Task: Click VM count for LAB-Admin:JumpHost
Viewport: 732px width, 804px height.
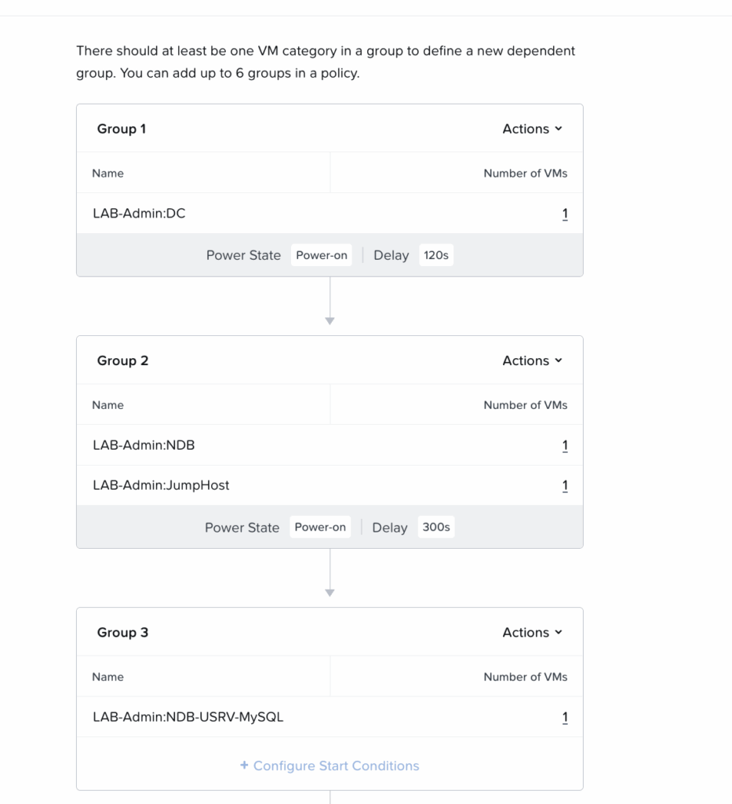Action: (x=565, y=486)
